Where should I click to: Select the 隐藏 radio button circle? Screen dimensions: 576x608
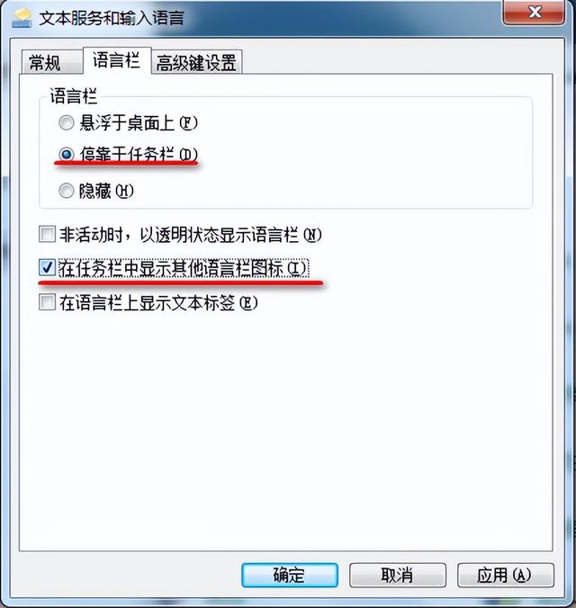tap(67, 191)
